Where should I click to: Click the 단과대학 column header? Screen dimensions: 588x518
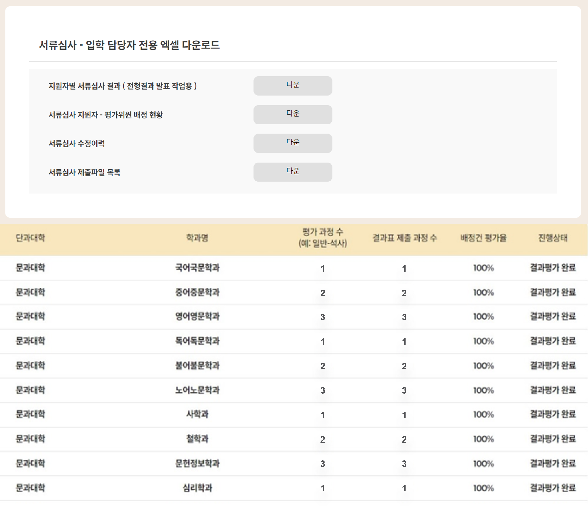point(30,238)
